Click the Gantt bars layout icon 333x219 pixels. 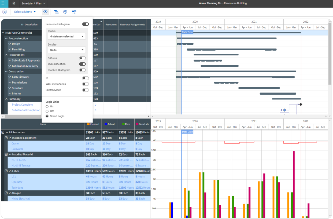[56, 12]
